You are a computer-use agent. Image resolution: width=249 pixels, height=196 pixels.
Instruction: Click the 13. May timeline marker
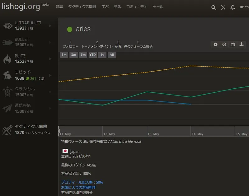pos(153,134)
